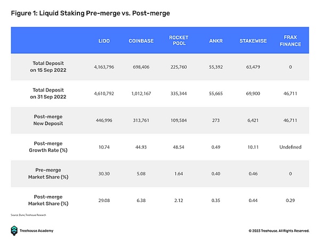320x244 pixels.
Task: Click Stakewise pre-merge share 0.46
Action: (253, 174)
